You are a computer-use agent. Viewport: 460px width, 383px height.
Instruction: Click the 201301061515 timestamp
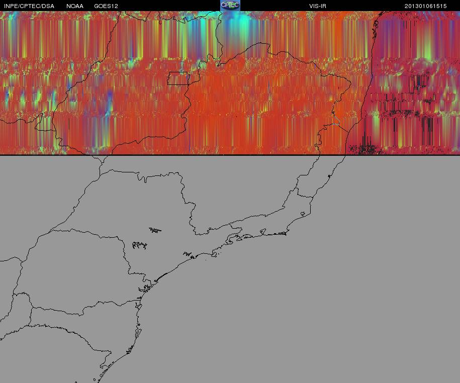pos(426,6)
